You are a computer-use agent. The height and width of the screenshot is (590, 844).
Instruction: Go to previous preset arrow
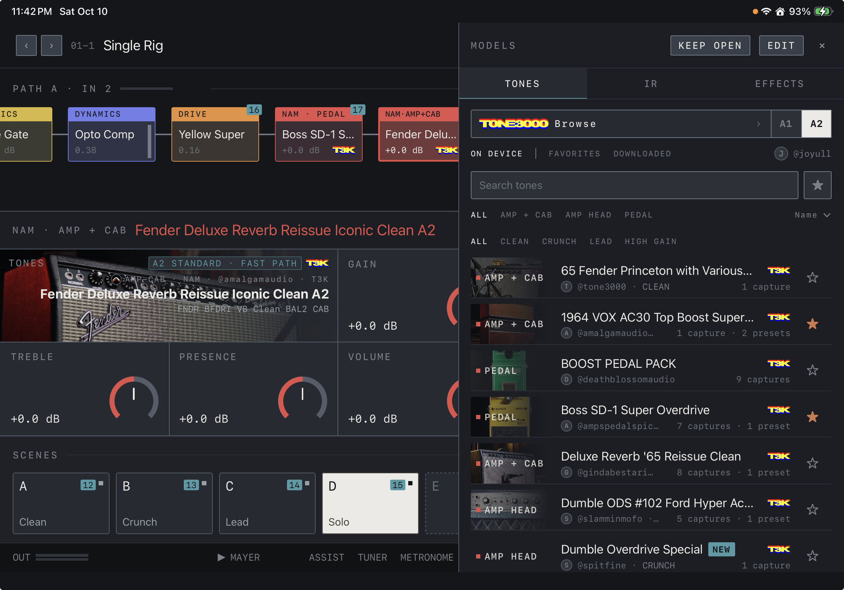[26, 46]
